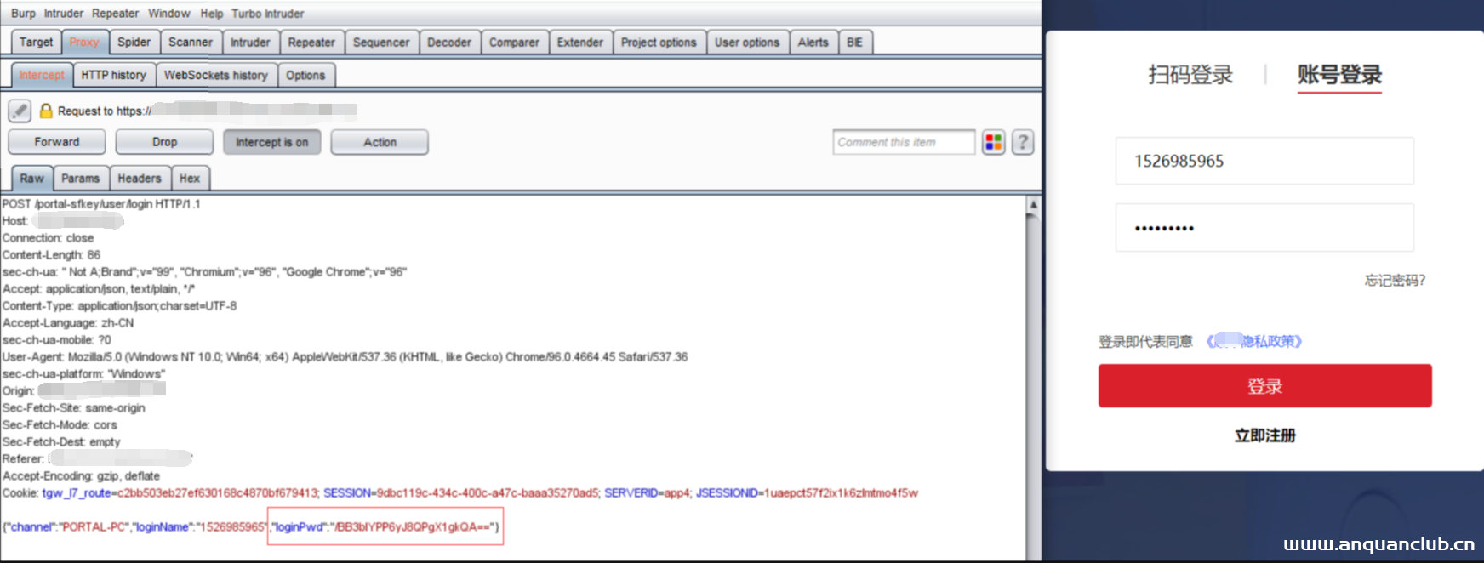This screenshot has width=1484, height=563.
Task: Click the 忘记密码? forgot password link
Action: click(x=1394, y=281)
